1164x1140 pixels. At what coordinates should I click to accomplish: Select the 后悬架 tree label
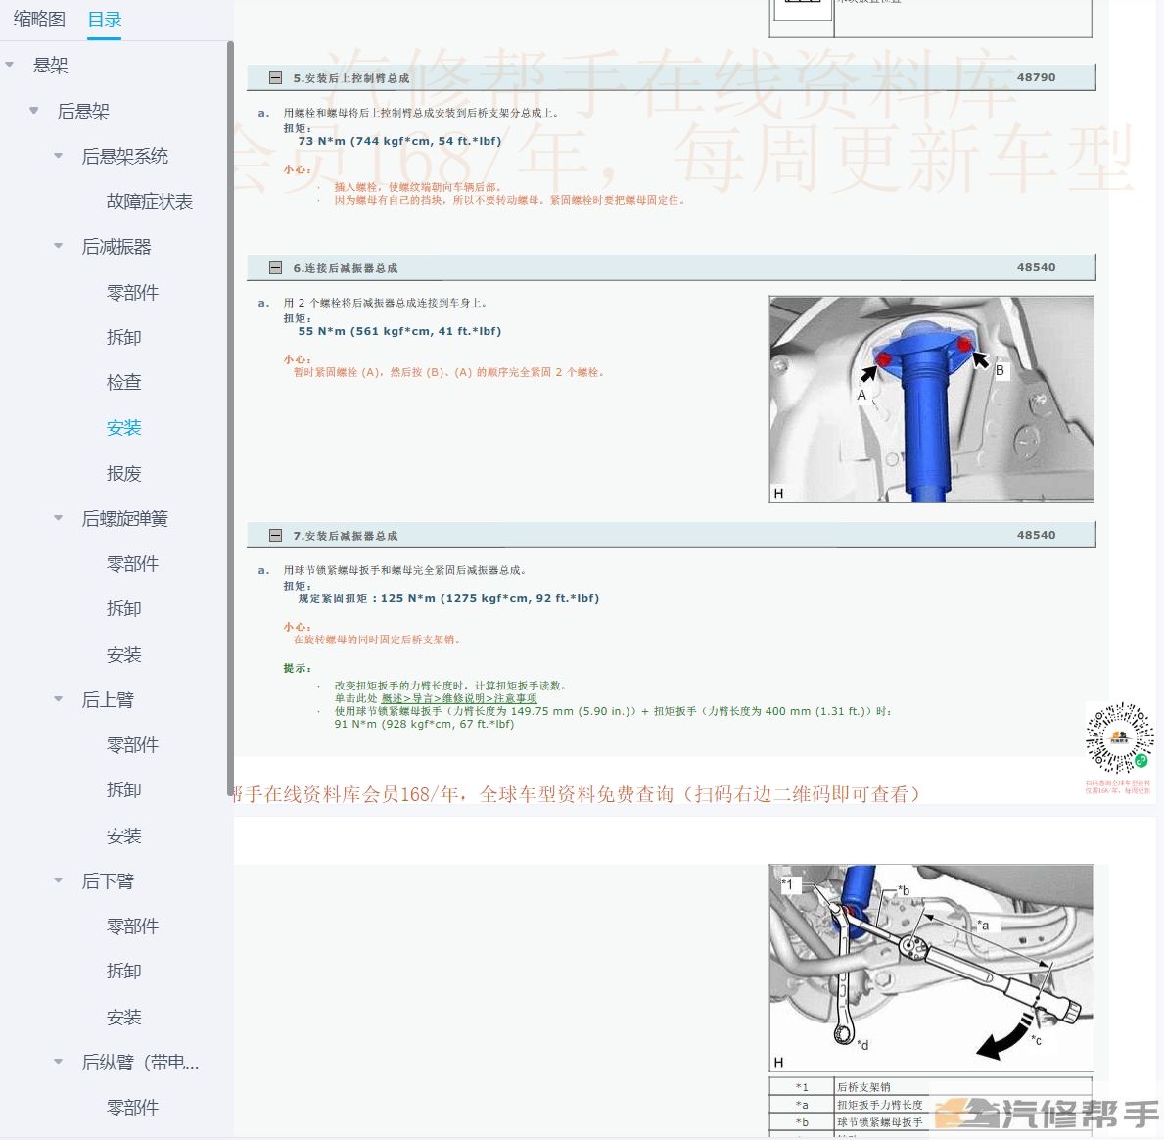(83, 111)
